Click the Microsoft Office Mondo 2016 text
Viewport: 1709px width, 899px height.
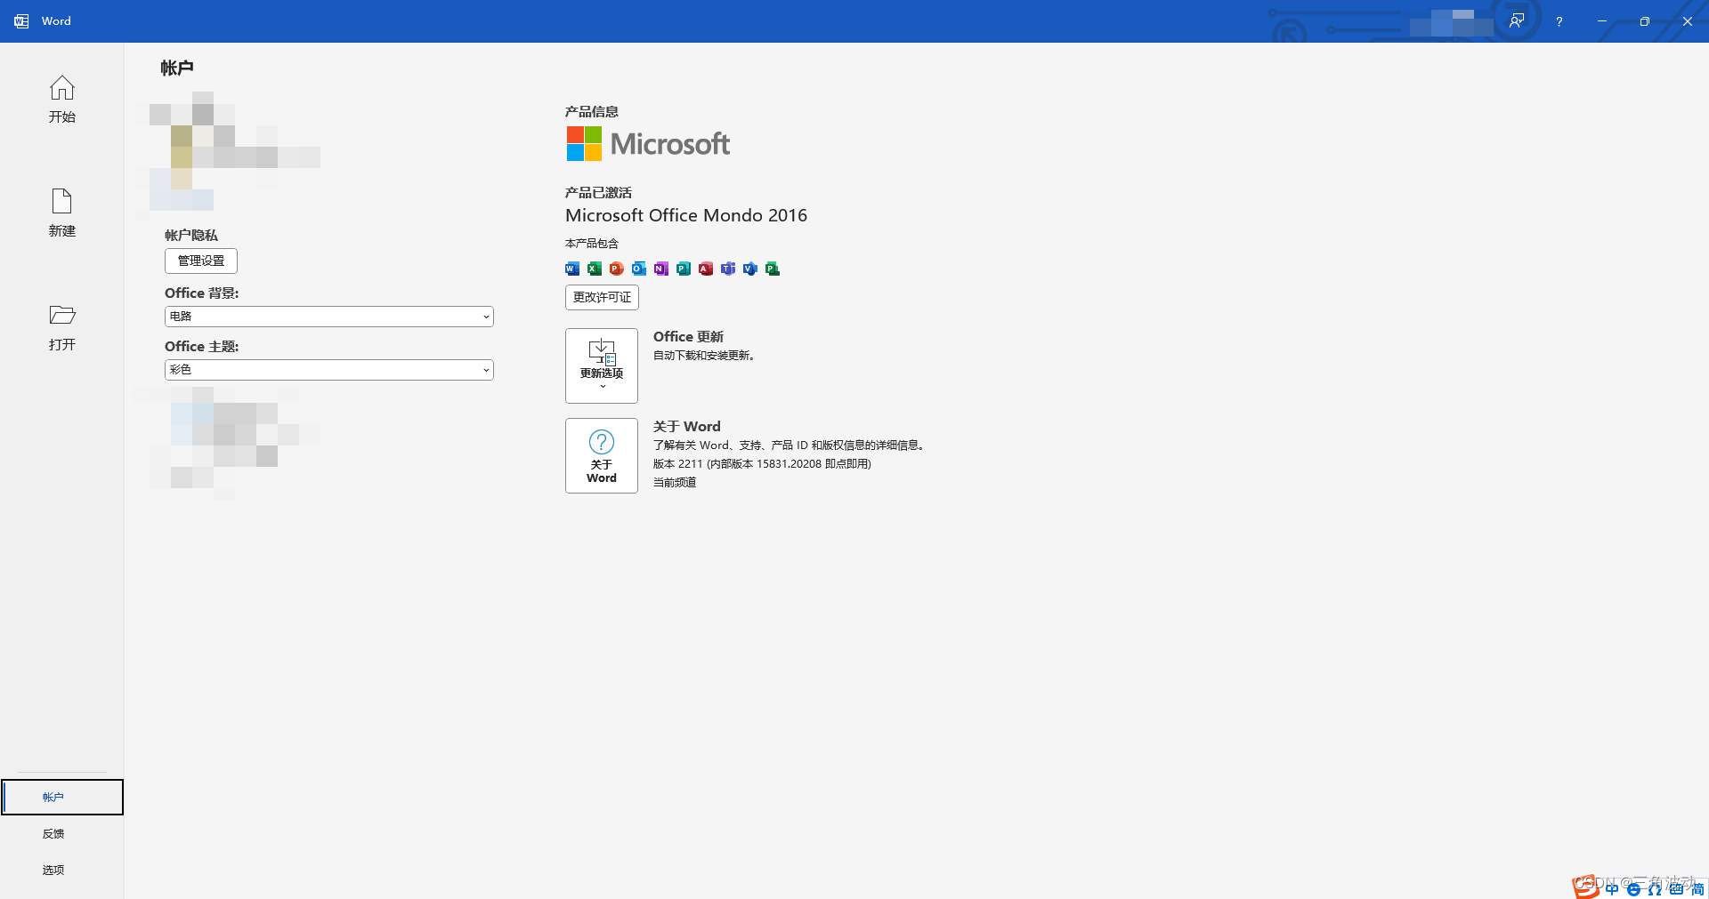[x=686, y=215]
